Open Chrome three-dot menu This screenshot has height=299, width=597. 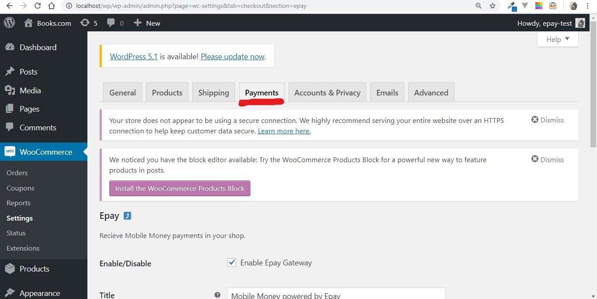588,6
